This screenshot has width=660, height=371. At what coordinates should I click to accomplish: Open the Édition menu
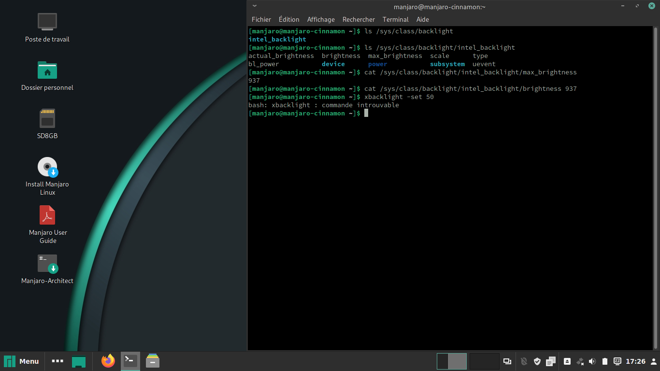[x=289, y=19]
